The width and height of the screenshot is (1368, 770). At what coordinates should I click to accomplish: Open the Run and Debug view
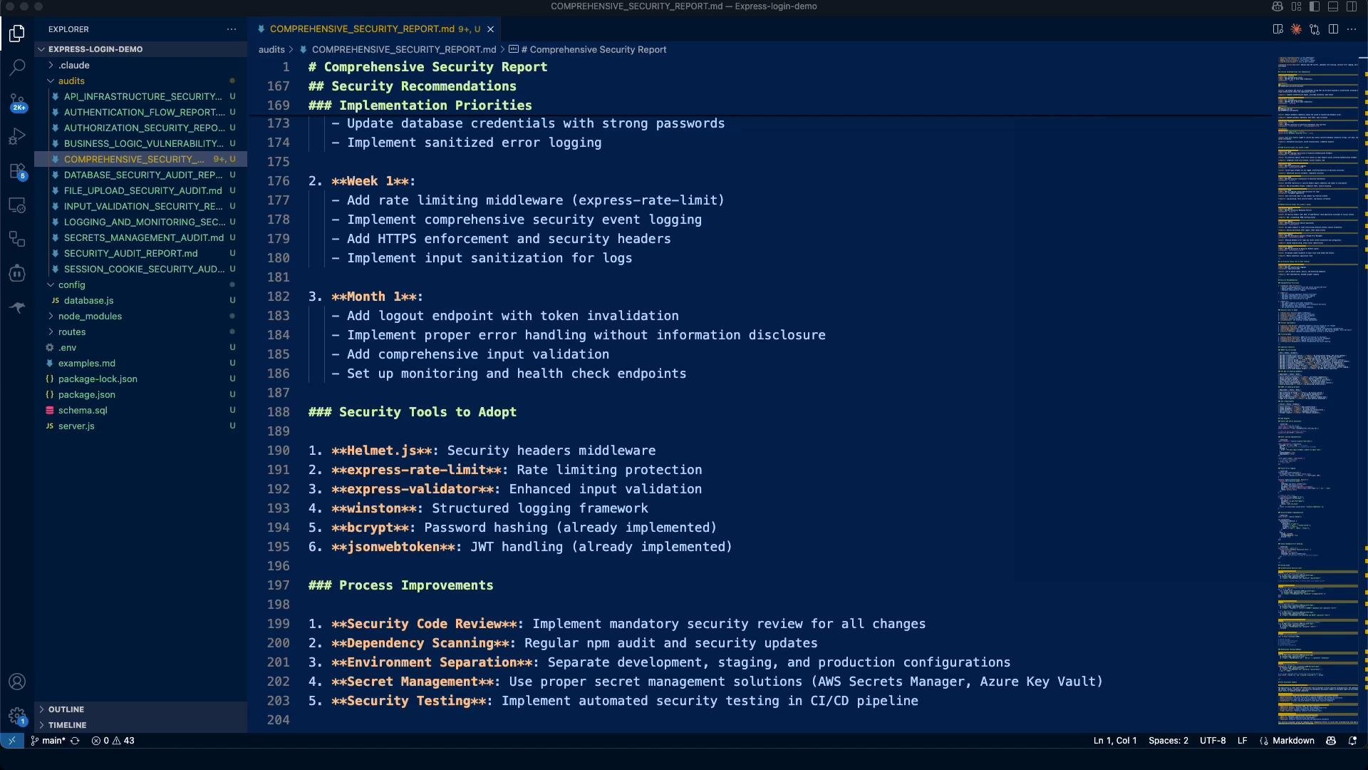[x=17, y=136]
